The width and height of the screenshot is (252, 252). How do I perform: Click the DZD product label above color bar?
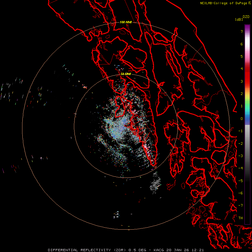tap(246, 17)
